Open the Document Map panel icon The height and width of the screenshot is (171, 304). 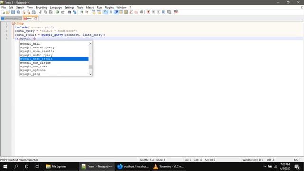(126, 12)
